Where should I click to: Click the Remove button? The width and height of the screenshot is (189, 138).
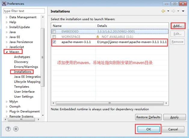tap(178, 42)
